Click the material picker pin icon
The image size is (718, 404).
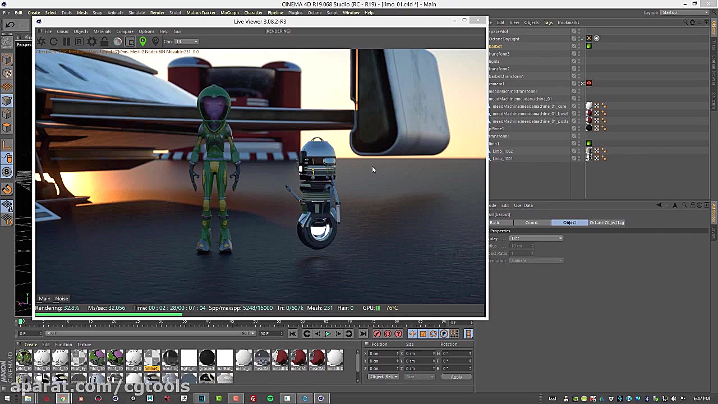(155, 42)
